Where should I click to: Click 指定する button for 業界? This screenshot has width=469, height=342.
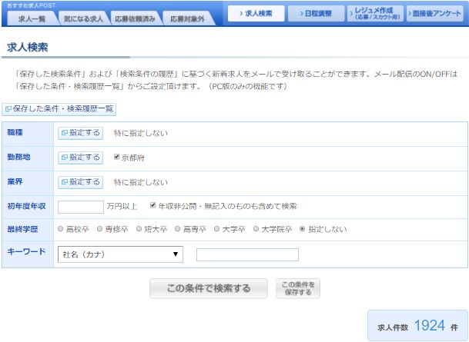point(80,182)
